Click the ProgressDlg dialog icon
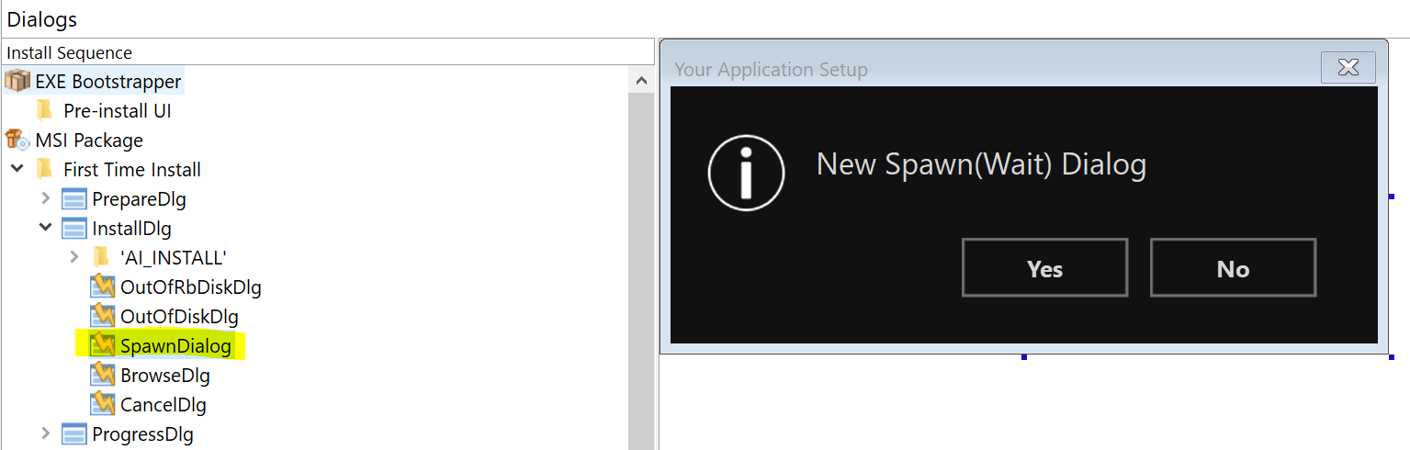 pos(73,434)
